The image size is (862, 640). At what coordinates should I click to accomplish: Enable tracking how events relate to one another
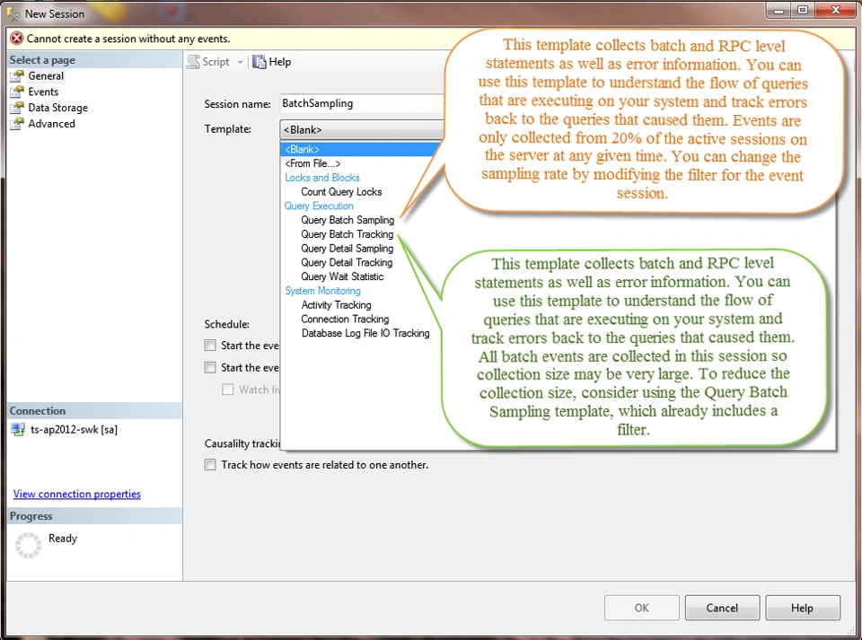click(x=209, y=464)
